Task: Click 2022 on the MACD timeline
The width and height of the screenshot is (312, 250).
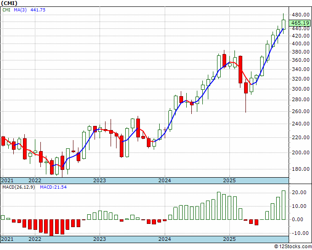Action: coord(35,239)
